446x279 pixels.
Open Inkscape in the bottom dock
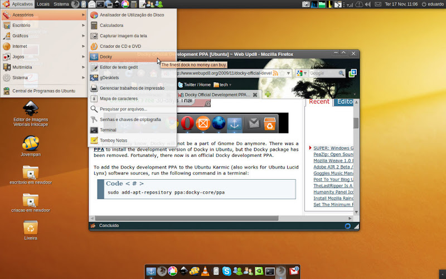(x=183, y=271)
